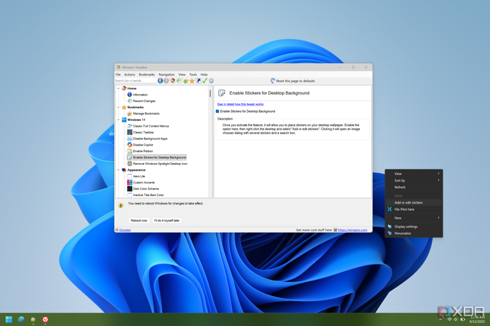Click the Reset this page to defaults icon

click(273, 81)
